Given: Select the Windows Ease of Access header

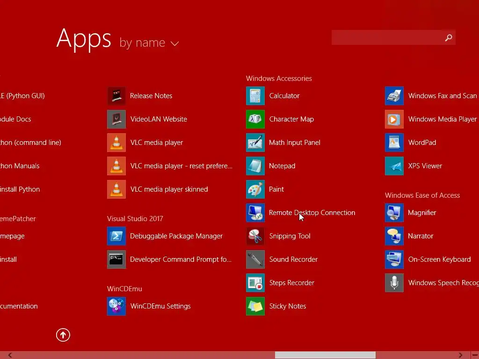Looking at the screenshot, I should click(422, 195).
